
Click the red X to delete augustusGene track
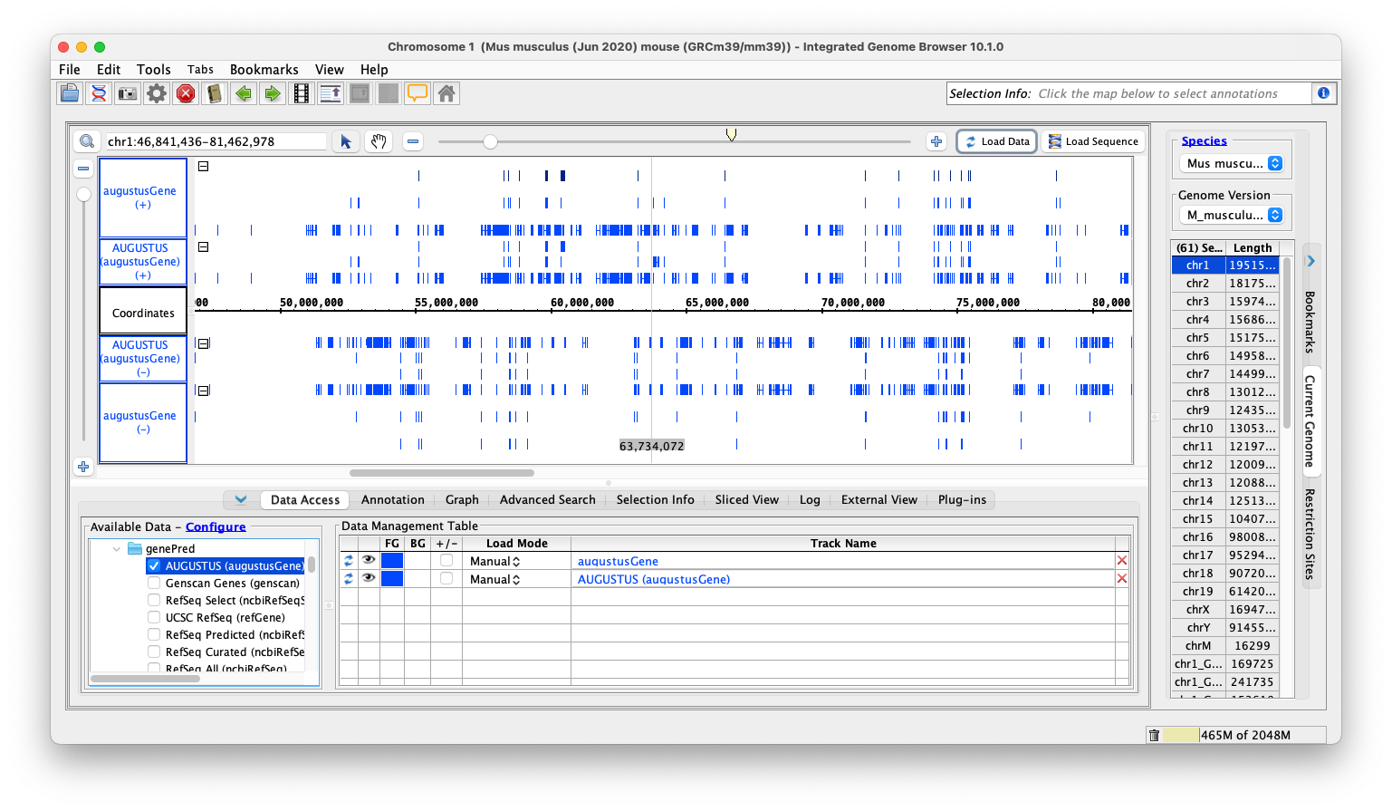click(x=1122, y=561)
